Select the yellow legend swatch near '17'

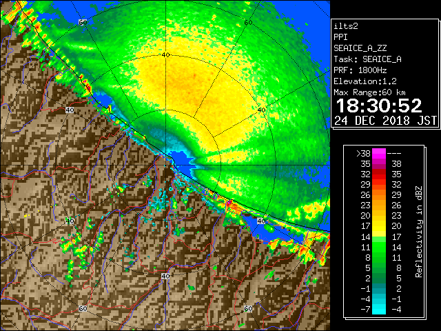(379, 226)
